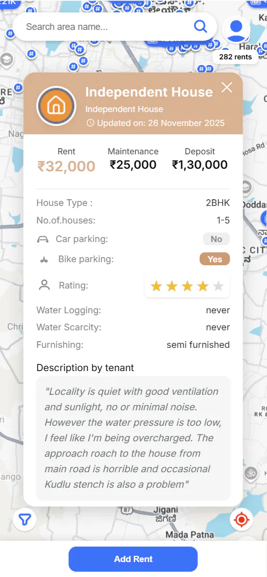Open the filter funnel icon

click(x=25, y=520)
